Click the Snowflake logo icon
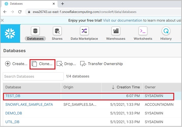 coord(10,34)
